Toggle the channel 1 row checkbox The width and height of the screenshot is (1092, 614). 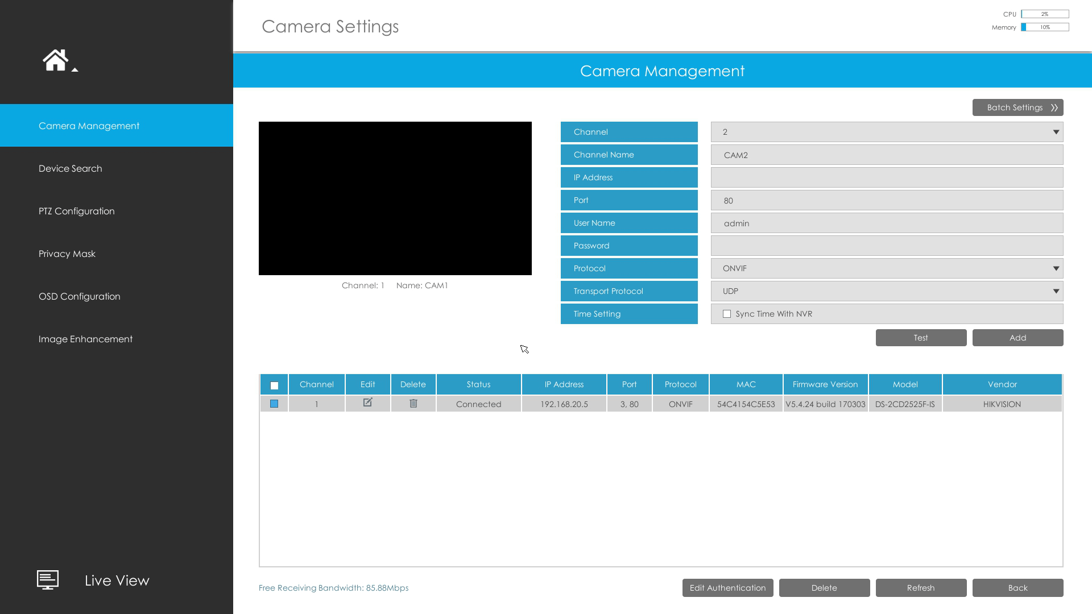274,404
